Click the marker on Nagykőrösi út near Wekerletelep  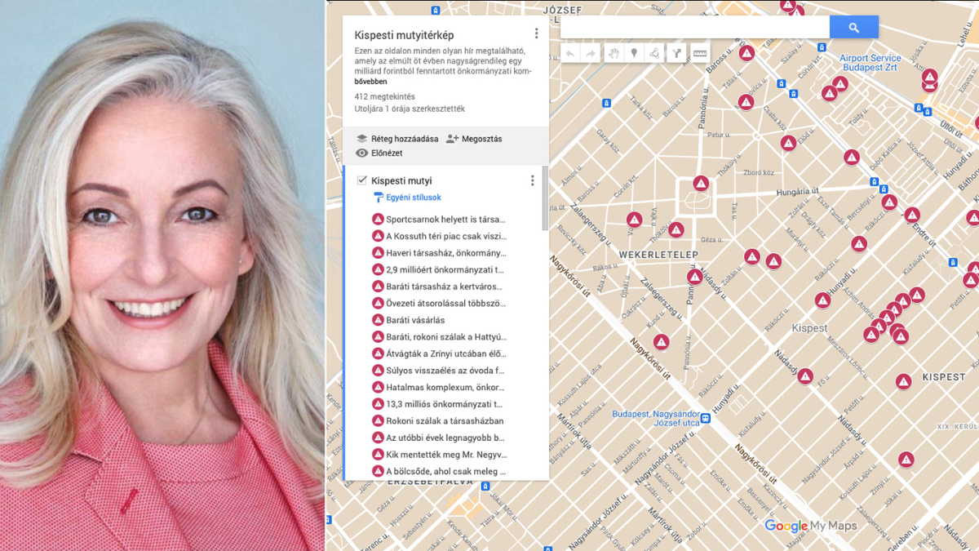661,342
